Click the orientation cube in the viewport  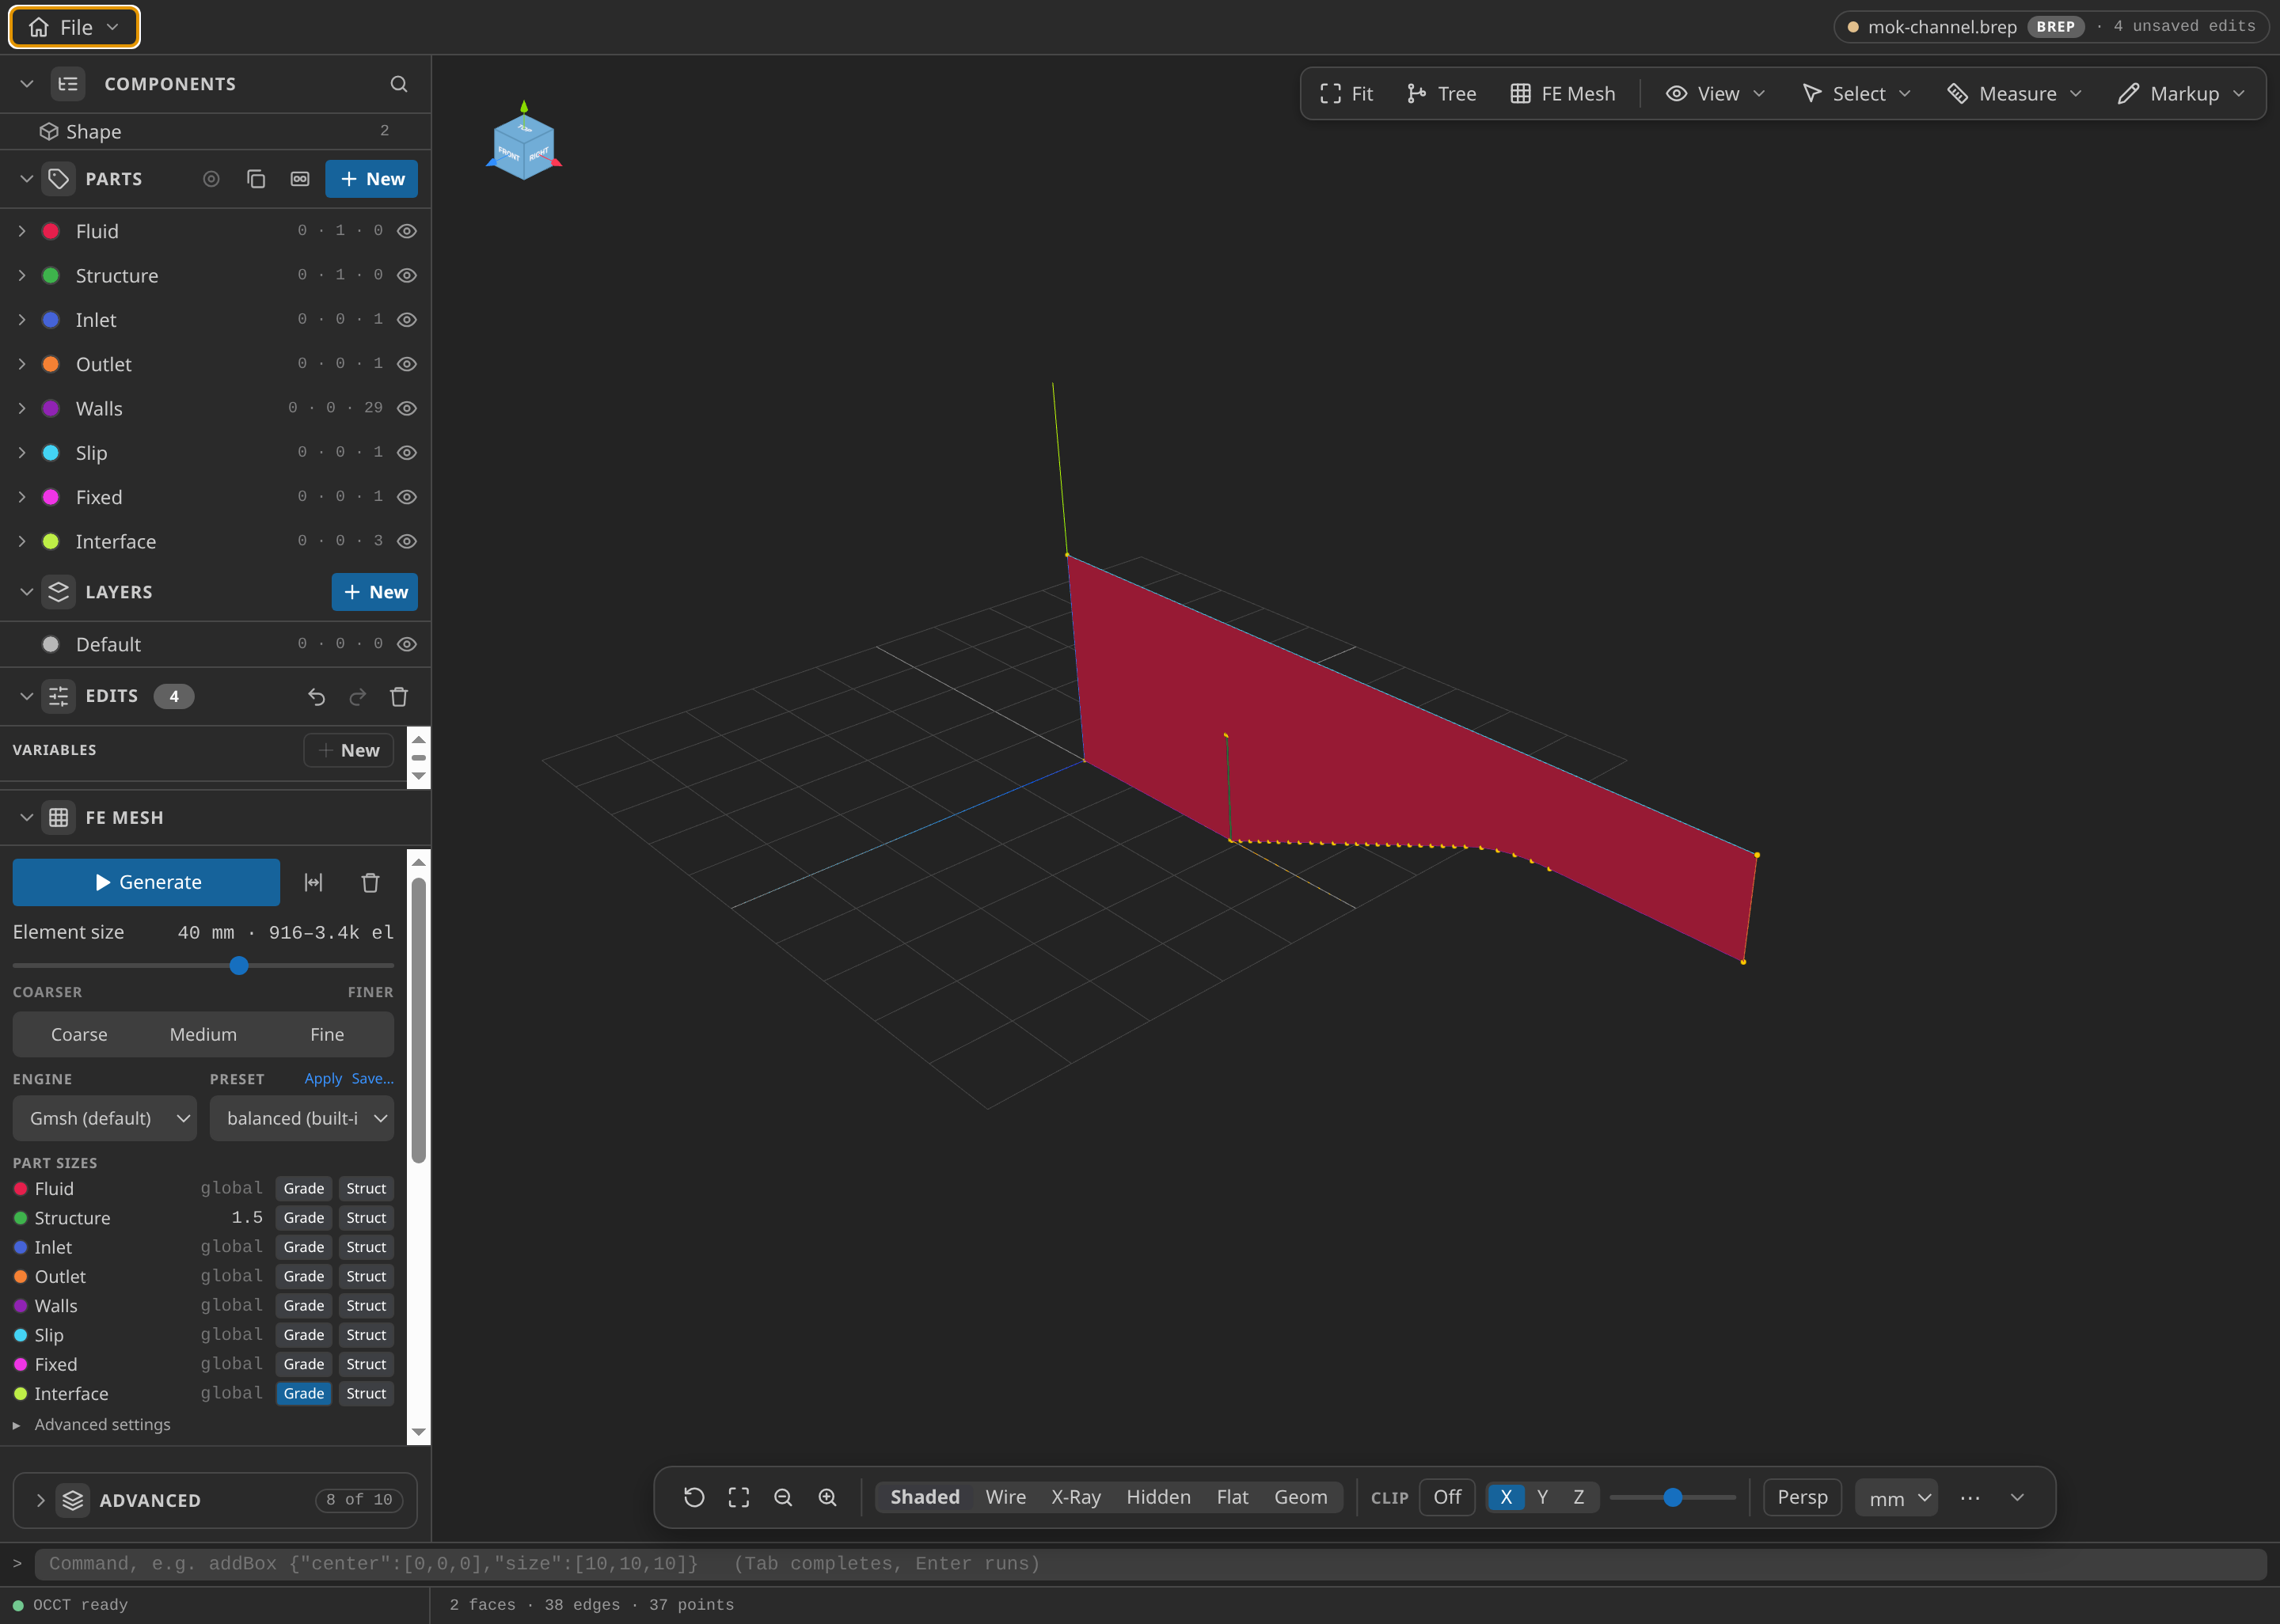[524, 146]
